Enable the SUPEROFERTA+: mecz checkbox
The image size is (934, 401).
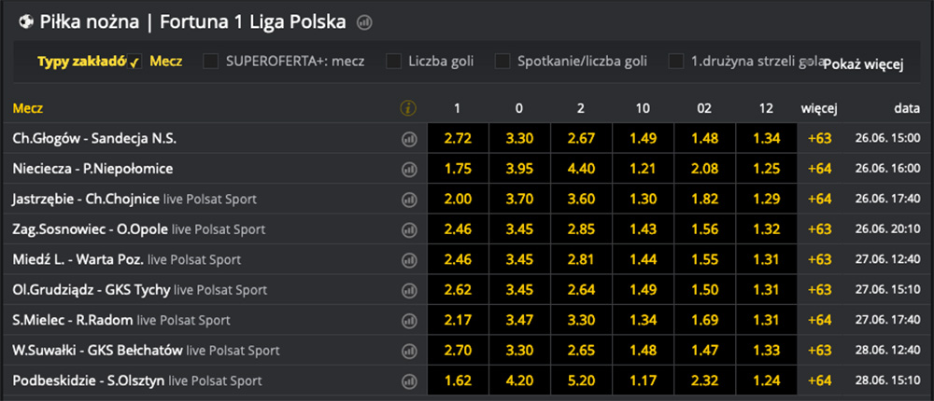(211, 62)
